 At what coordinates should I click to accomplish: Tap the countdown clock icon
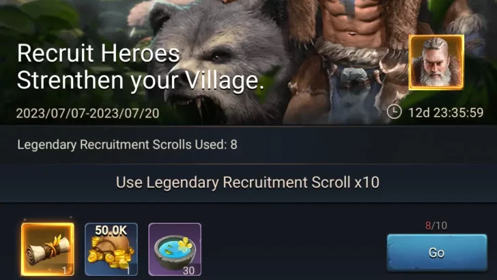395,112
